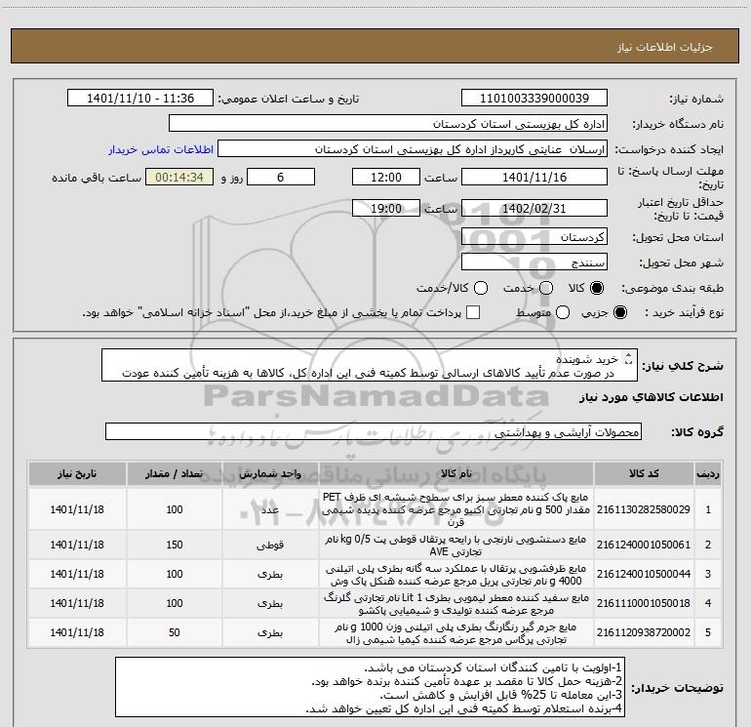This screenshot has width=751, height=727.
Task: Click the گلرنگ whitening liquid product name
Action: pyautogui.click(x=456, y=604)
